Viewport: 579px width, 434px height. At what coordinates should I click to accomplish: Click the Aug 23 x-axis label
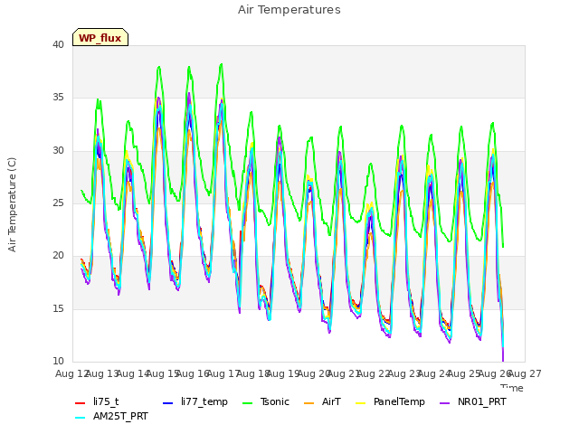pos(404,373)
